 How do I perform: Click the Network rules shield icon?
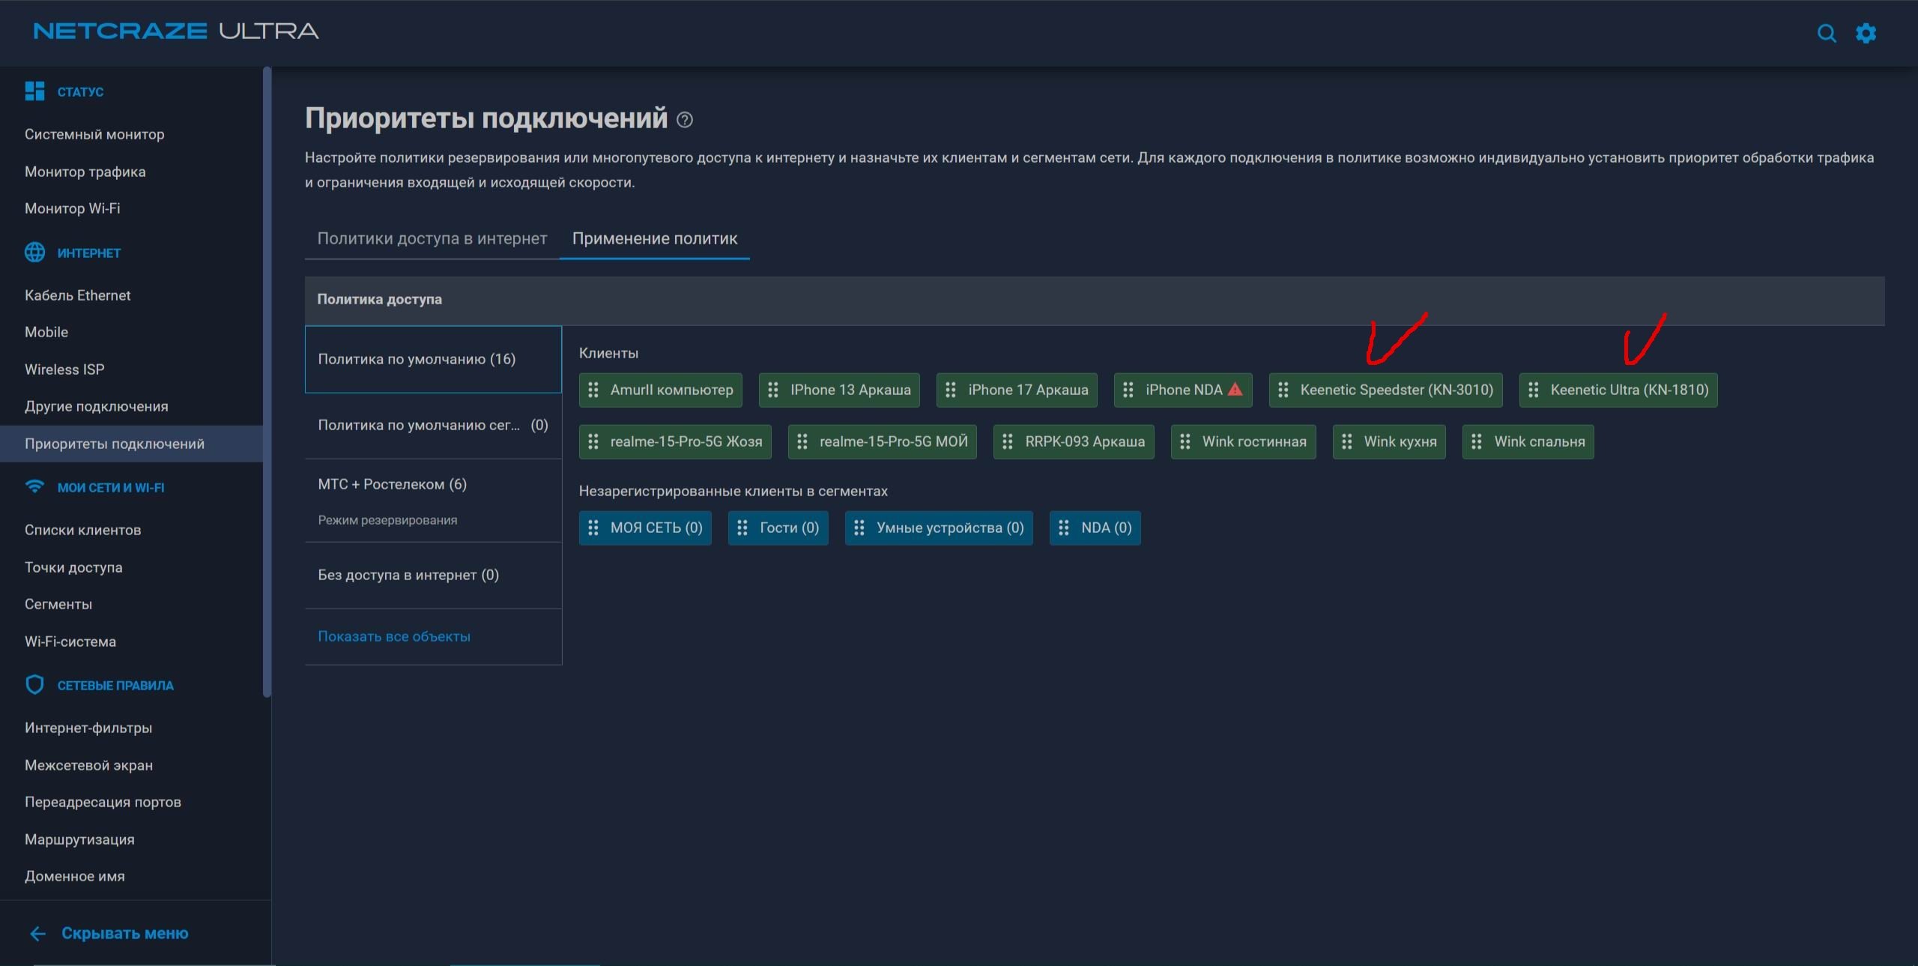(x=34, y=685)
